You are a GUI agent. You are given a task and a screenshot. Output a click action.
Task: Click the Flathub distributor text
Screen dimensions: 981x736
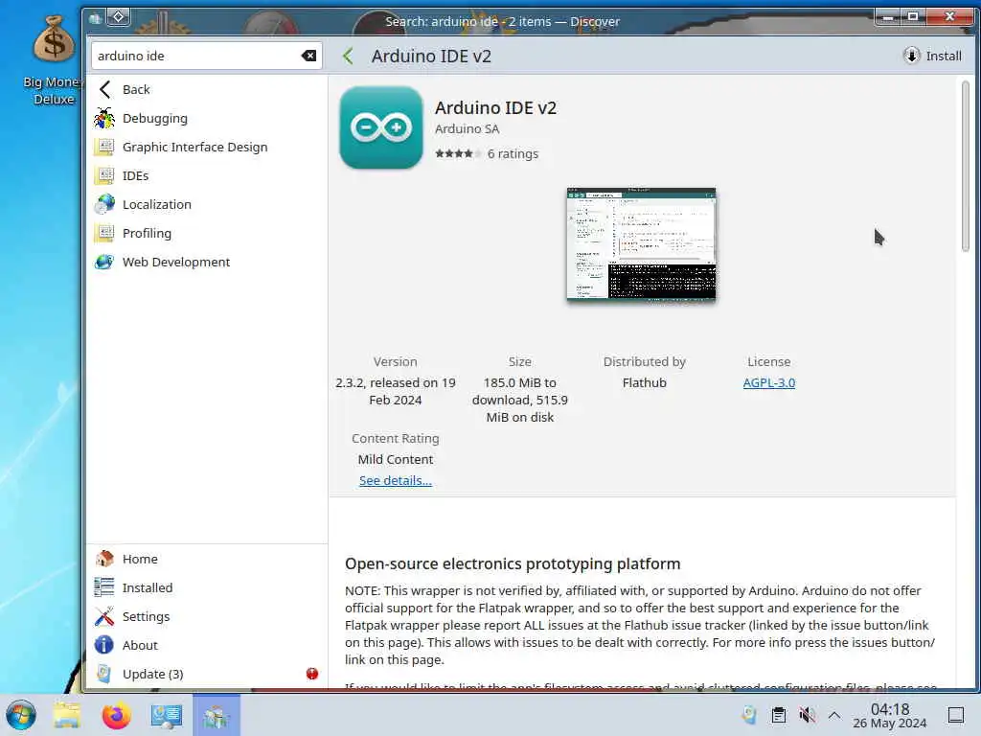click(x=645, y=382)
